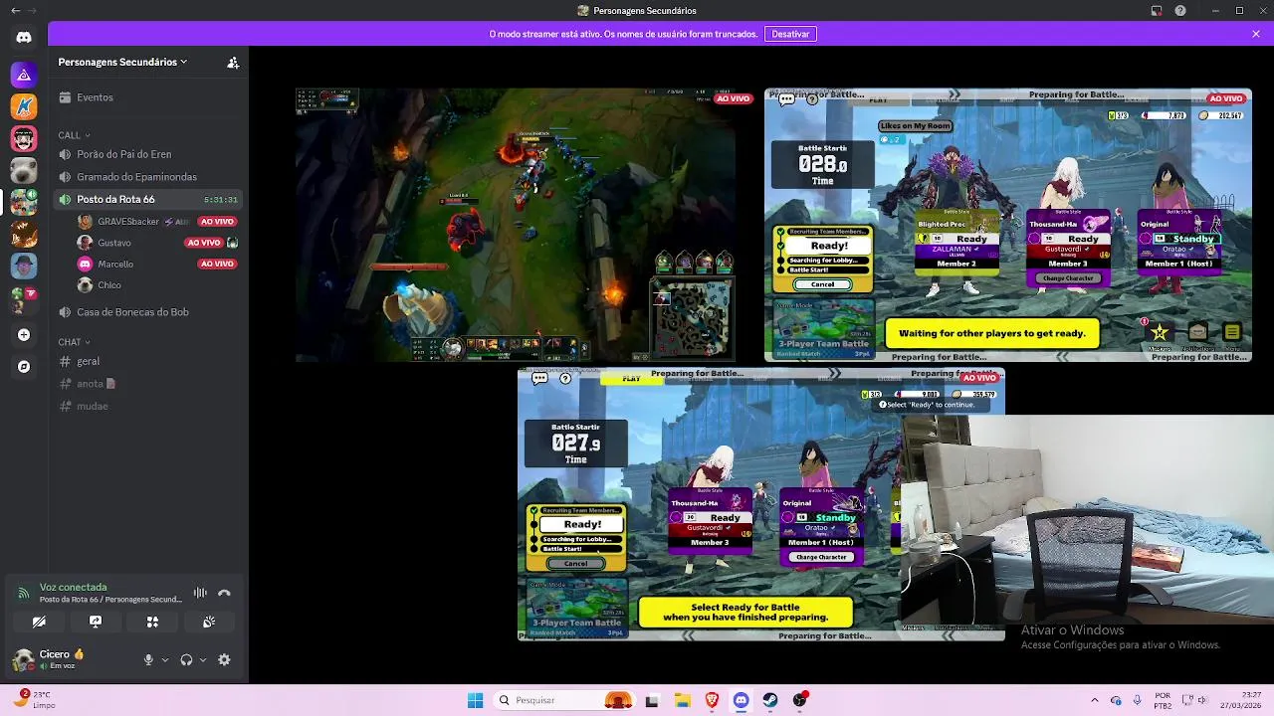Start an activity from voice panel
This screenshot has width=1274, height=716.
tap(152, 622)
